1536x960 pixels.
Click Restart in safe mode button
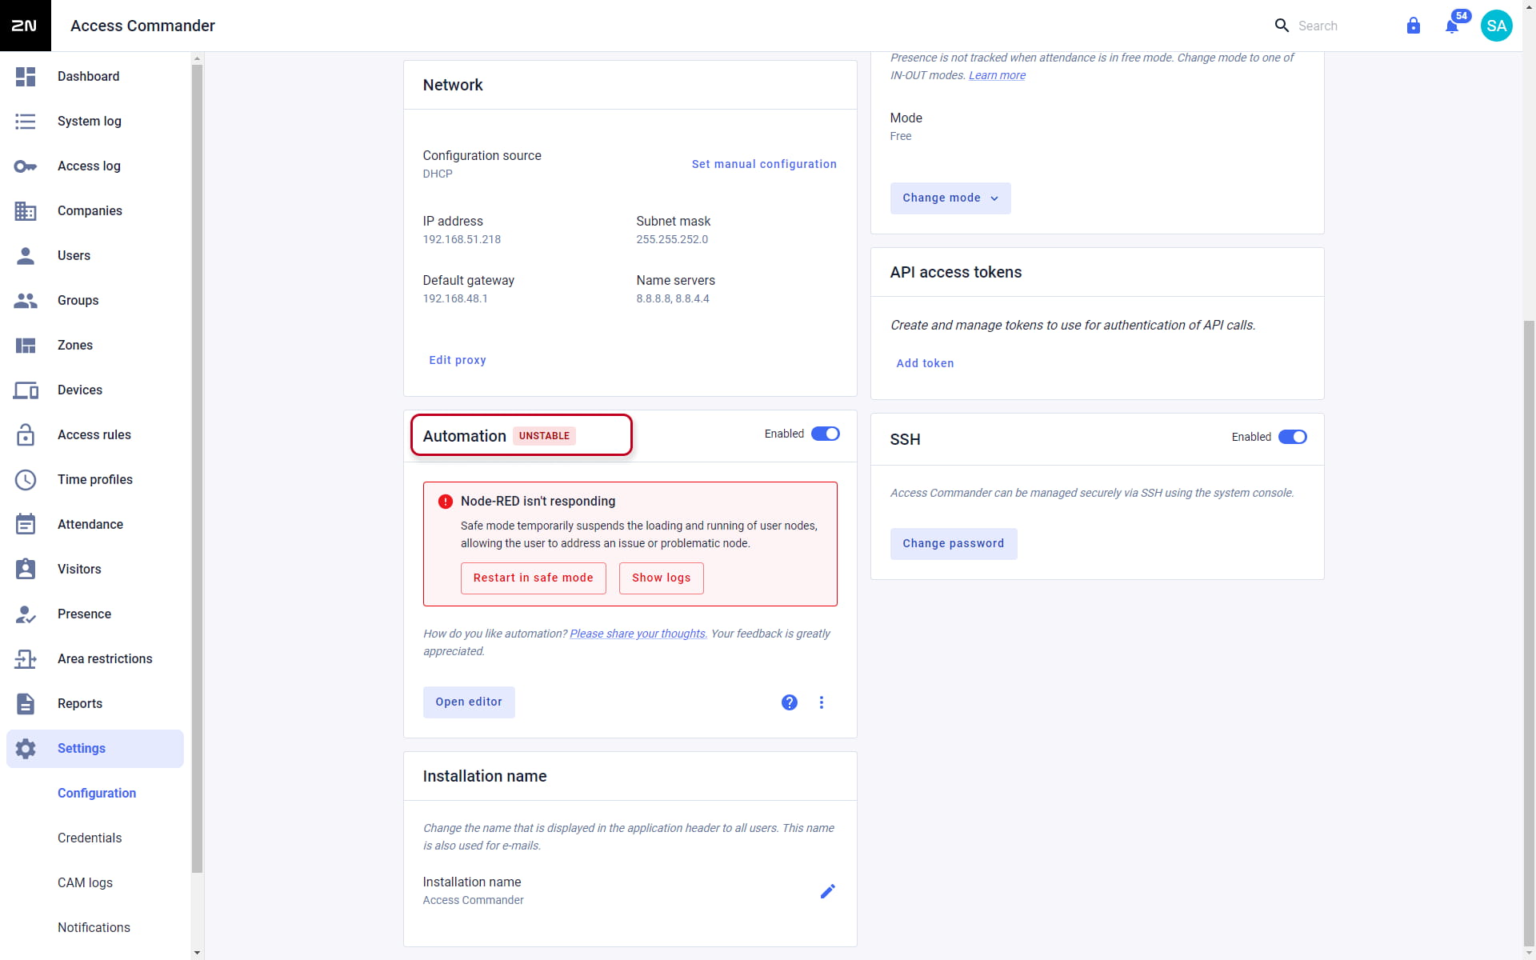coord(534,578)
